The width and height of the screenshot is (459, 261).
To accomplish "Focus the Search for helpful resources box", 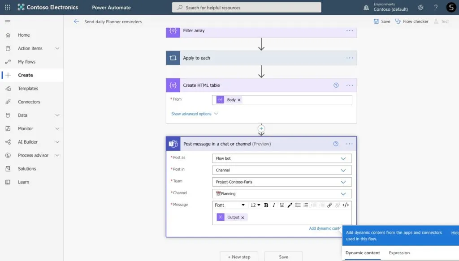I will (247, 8).
